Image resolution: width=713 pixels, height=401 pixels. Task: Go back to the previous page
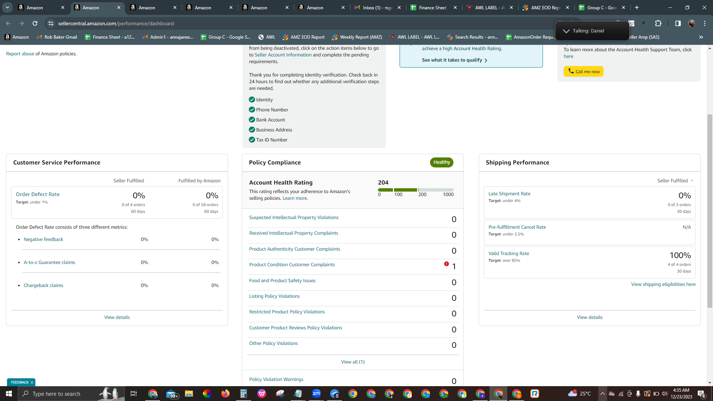[8, 23]
